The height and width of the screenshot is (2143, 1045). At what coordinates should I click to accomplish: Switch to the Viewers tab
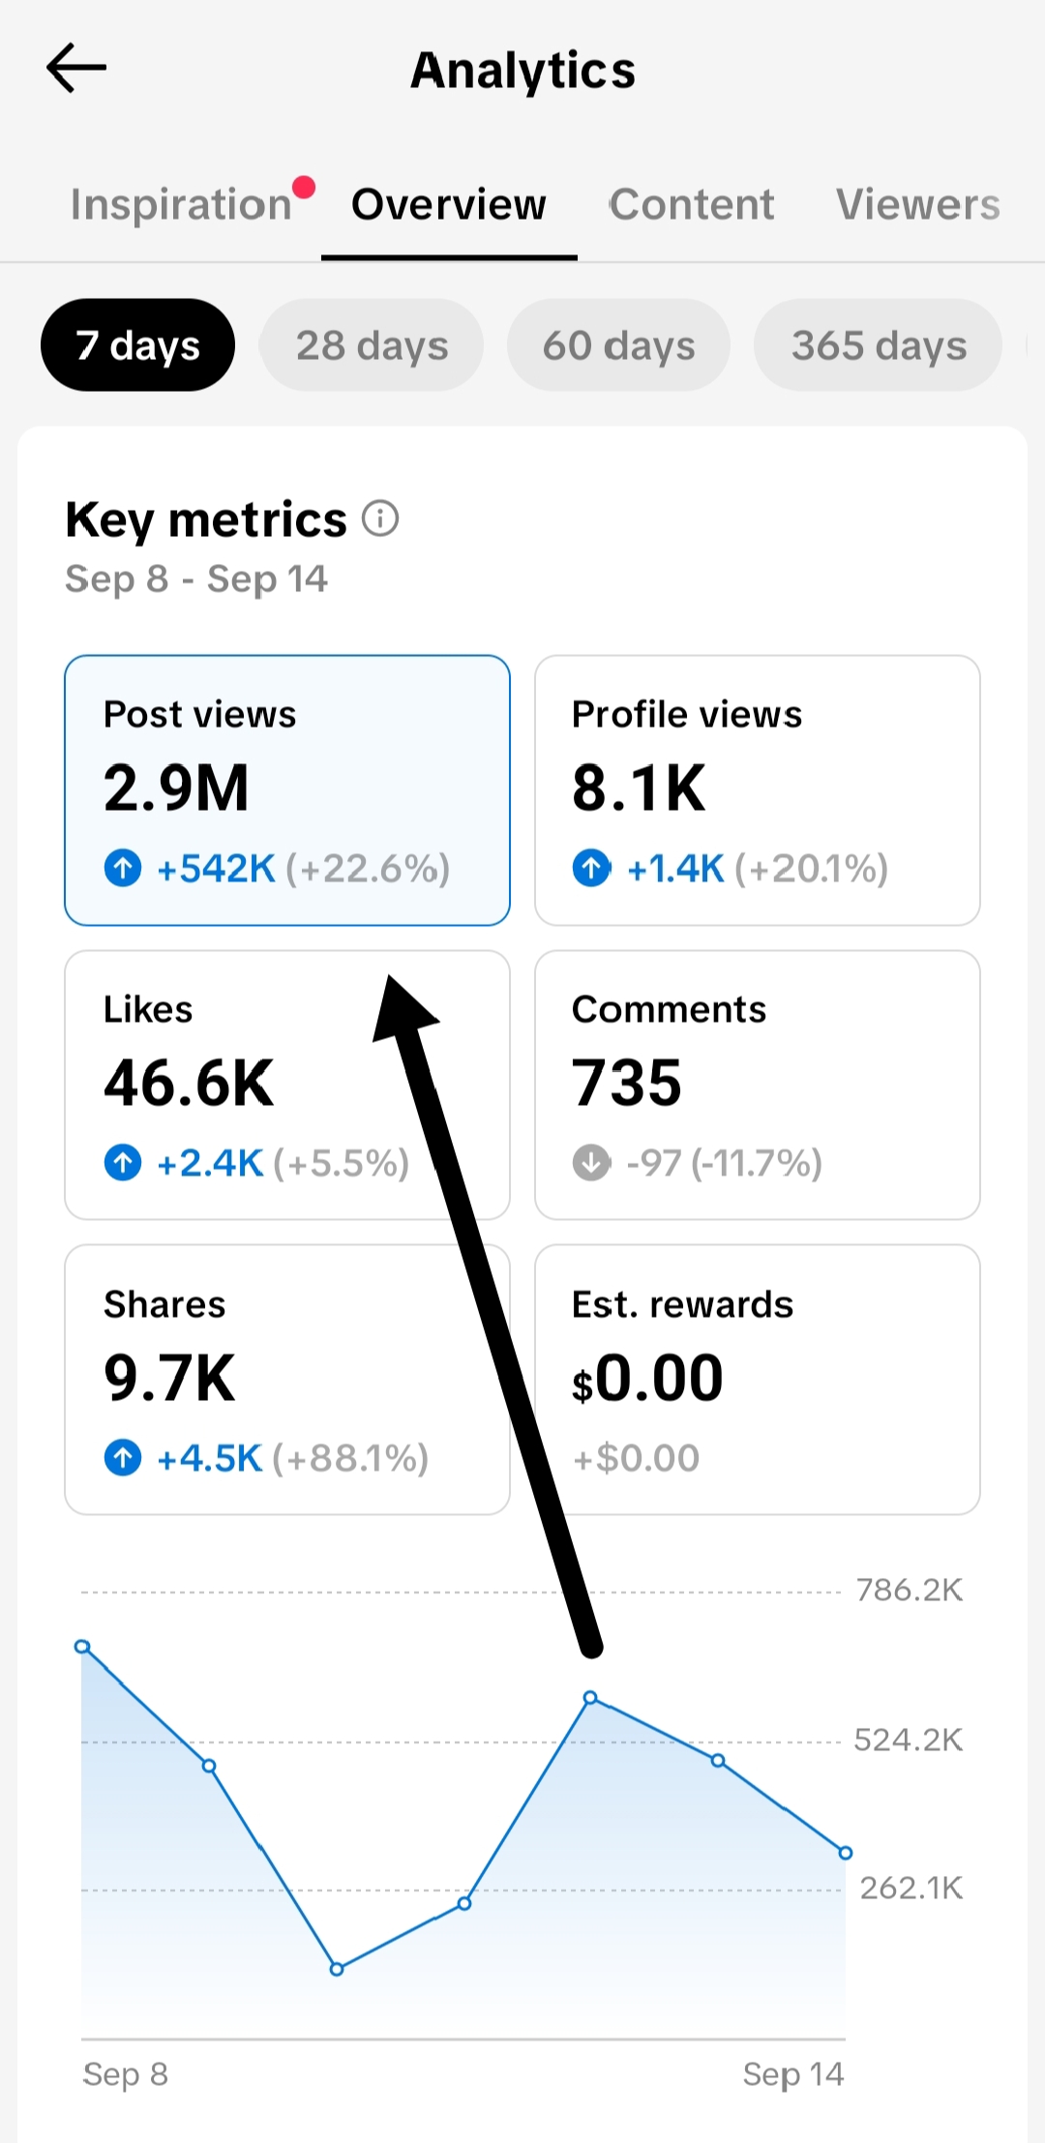click(918, 204)
